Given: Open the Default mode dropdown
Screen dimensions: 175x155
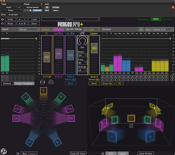Looking at the screenshot, I should pos(47,29).
